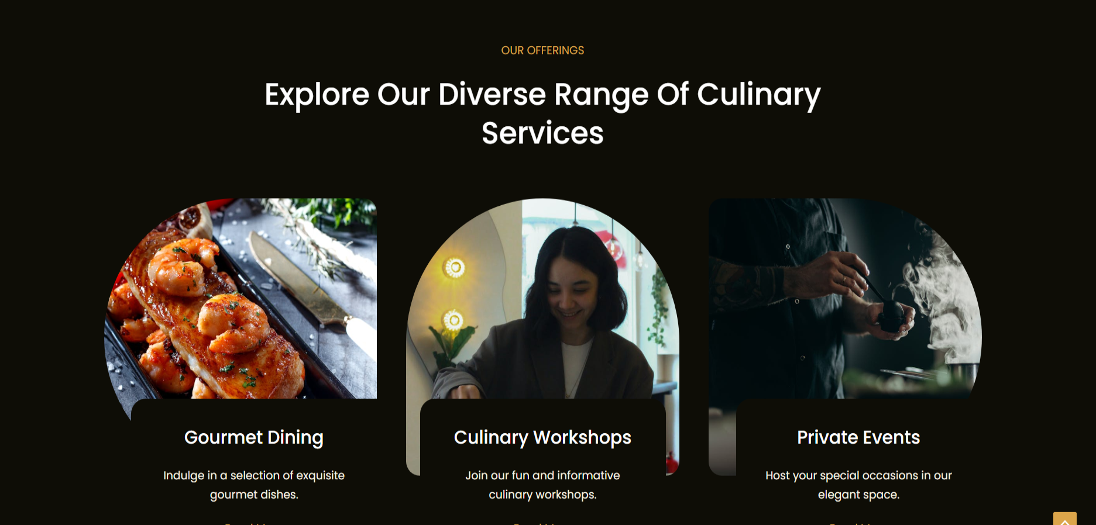This screenshot has width=1096, height=525.
Task: Click the word Services in heading
Action: pos(542,133)
